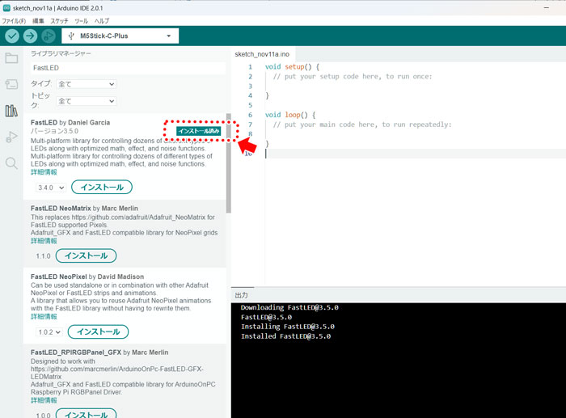Open the Boards Manager sidebar icon
566x418 pixels.
click(11, 84)
